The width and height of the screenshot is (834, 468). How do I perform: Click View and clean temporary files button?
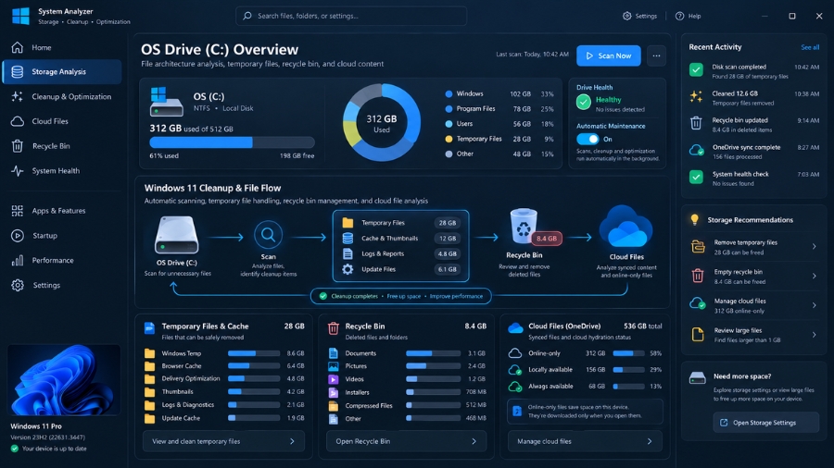click(x=223, y=441)
